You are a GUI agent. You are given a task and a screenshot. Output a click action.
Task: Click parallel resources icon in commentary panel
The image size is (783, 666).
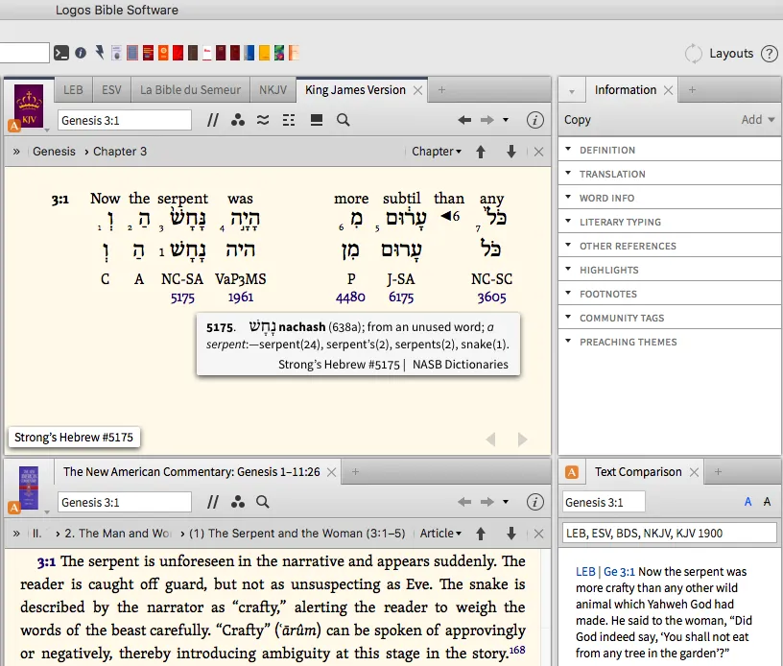[x=213, y=502]
